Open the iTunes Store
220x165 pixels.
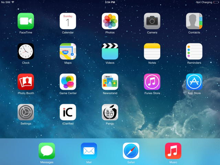coord(152,82)
